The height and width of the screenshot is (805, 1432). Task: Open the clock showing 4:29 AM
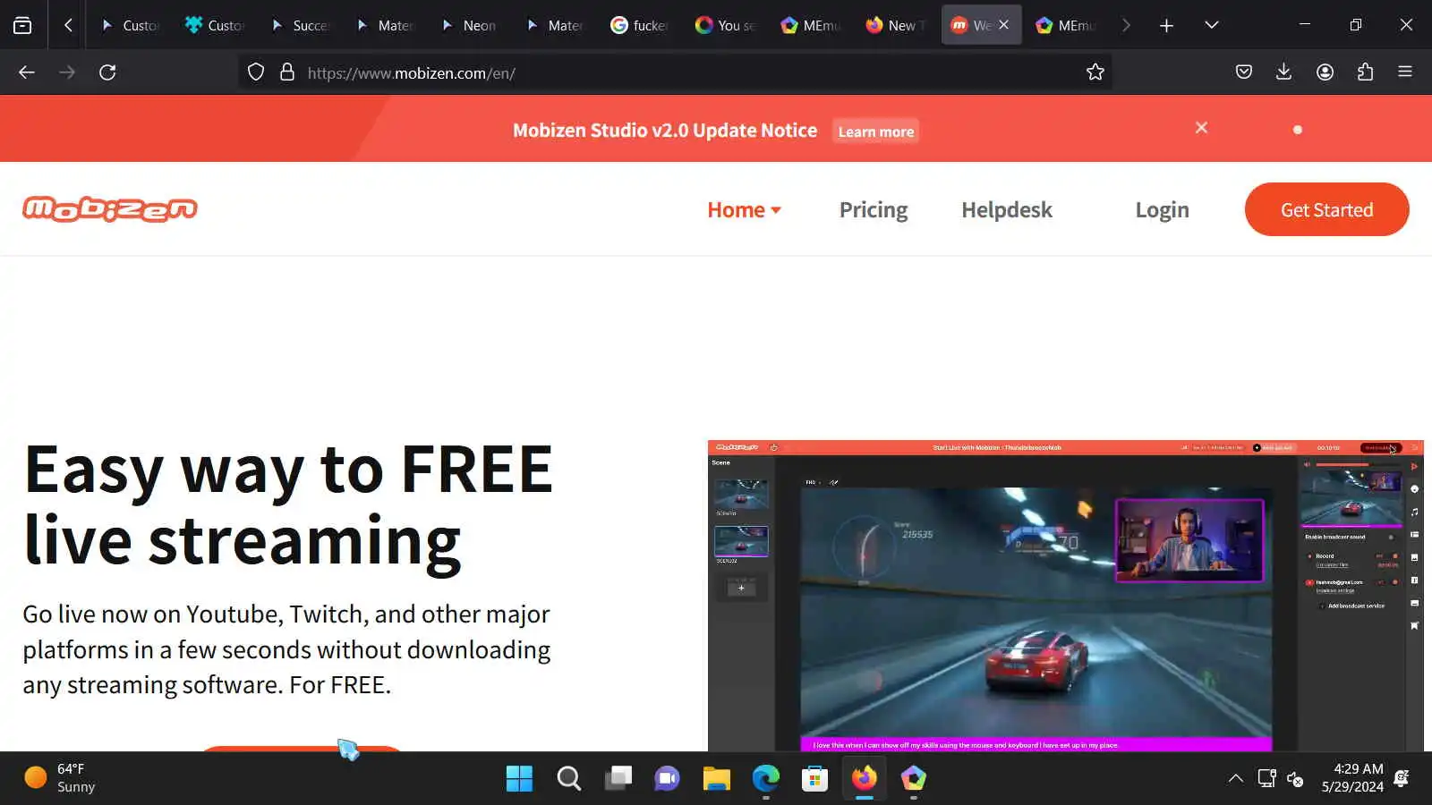pyautogui.click(x=1352, y=778)
